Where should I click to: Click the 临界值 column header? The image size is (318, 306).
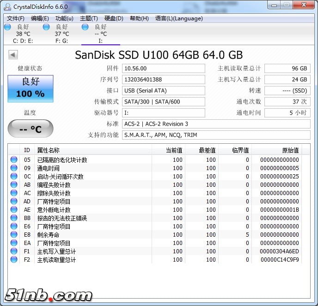[235, 150]
